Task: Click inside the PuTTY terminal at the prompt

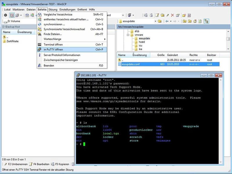Action: [84, 144]
